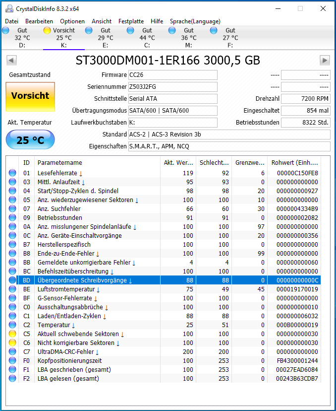This screenshot has height=411, width=336.
Task: Click the Schlecht... column header
Action: click(x=214, y=162)
